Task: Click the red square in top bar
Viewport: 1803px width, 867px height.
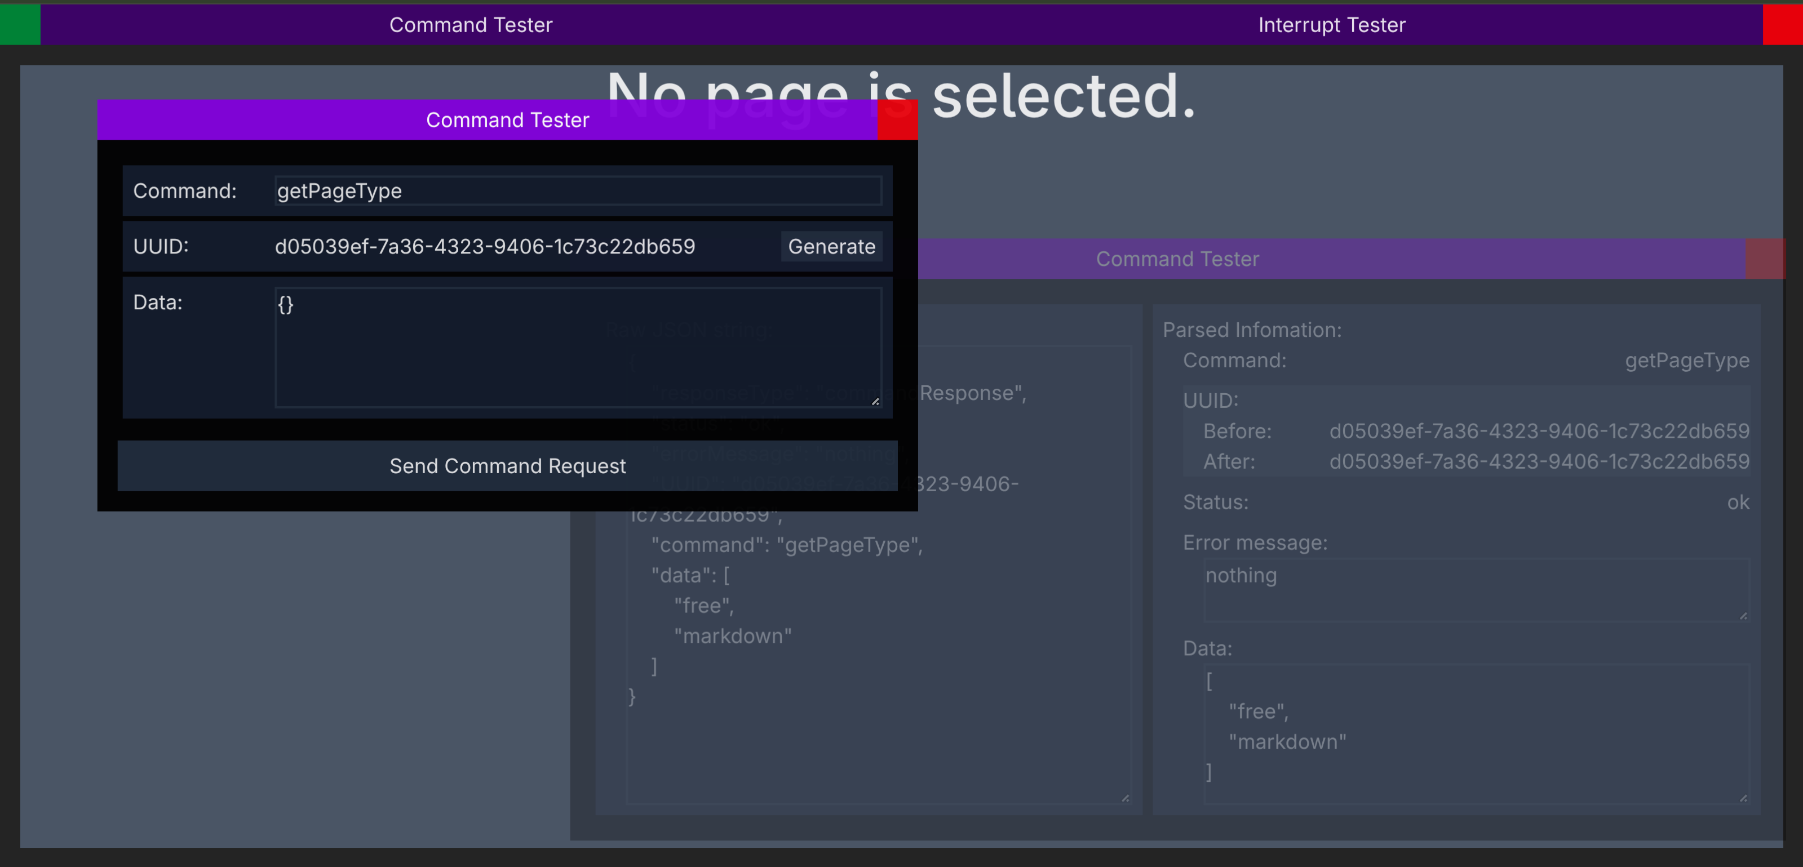Action: point(1782,24)
